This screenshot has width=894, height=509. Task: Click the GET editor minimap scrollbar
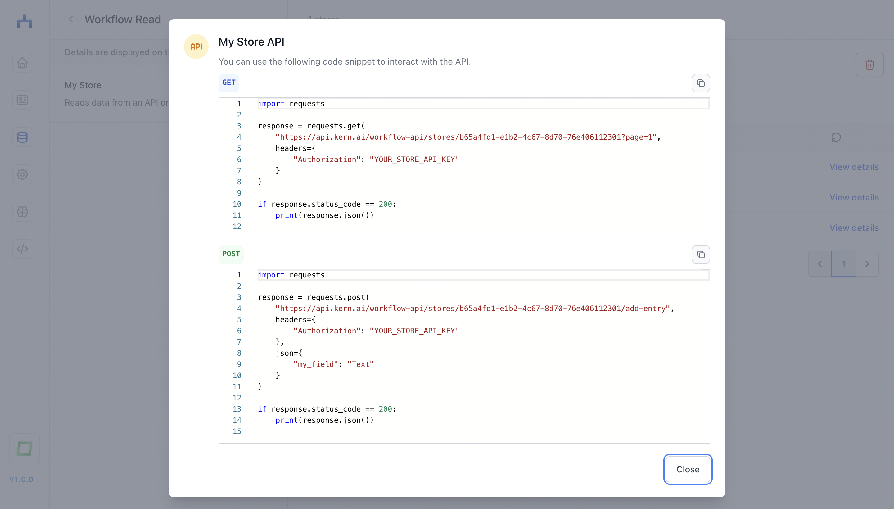point(705,166)
